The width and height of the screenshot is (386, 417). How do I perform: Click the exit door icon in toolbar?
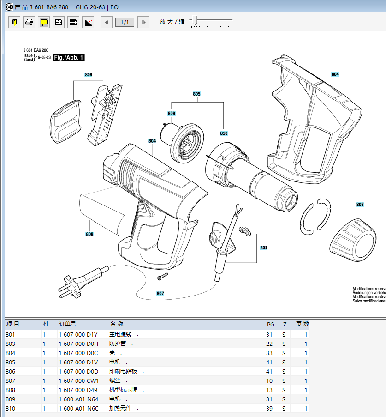click(14, 22)
